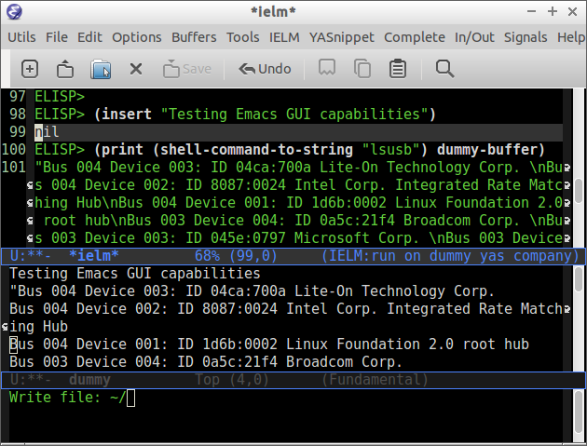Open the Edit menu
The width and height of the screenshot is (587, 446).
(89, 37)
